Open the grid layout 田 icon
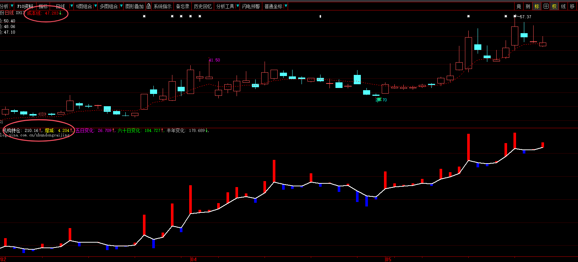Image resolution: width=578 pixels, height=262 pixels. tap(546, 6)
